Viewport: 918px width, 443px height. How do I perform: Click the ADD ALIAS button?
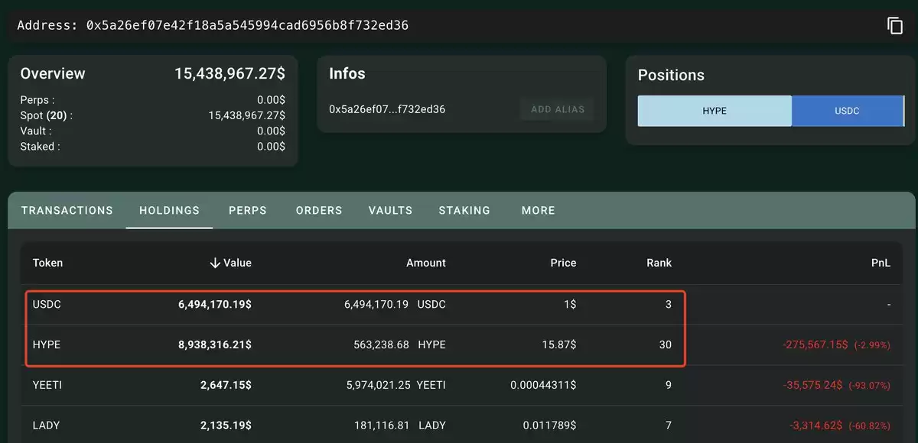(558, 109)
